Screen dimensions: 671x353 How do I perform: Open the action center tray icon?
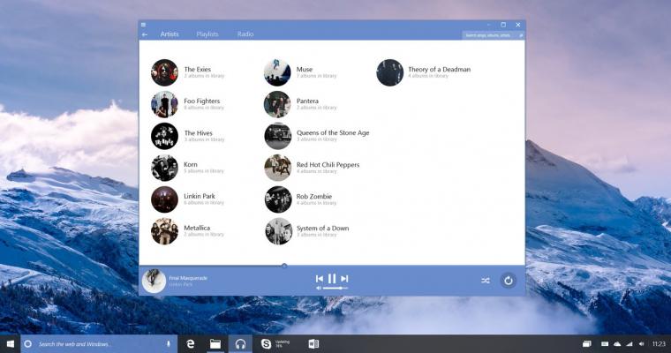coord(587,344)
